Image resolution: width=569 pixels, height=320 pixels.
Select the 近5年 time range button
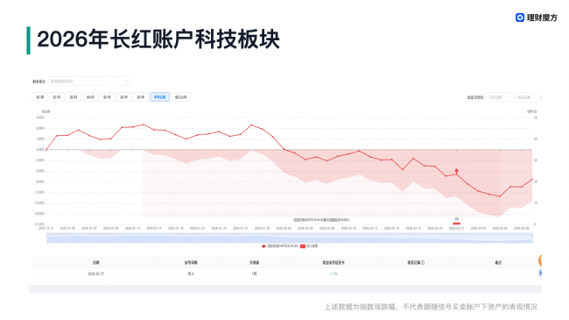(x=140, y=97)
